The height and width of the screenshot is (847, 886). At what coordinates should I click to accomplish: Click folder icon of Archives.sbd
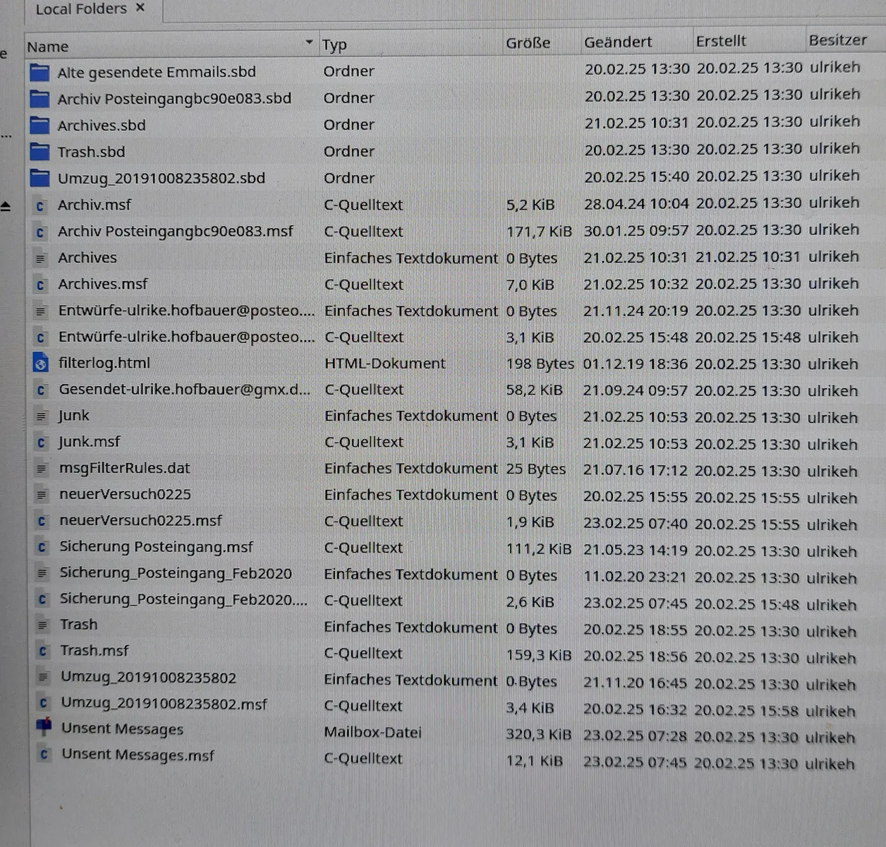pos(40,126)
